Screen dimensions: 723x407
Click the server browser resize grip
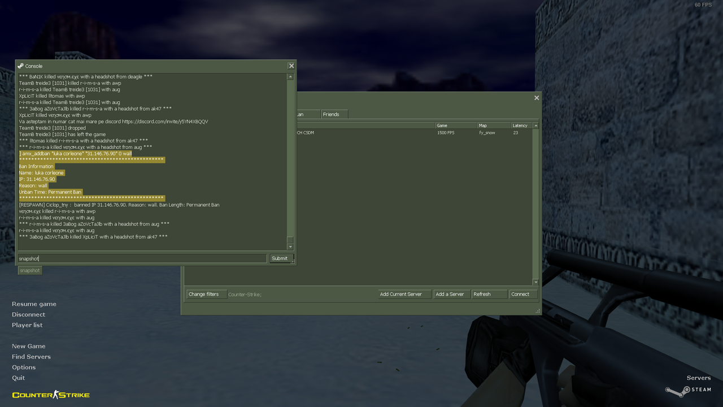tap(538, 311)
